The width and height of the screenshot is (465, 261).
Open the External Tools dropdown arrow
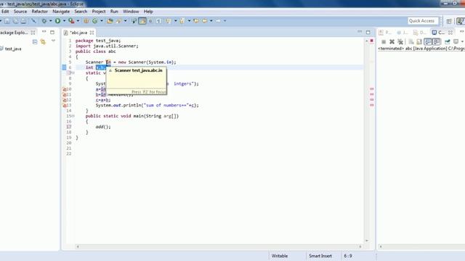click(x=78, y=21)
